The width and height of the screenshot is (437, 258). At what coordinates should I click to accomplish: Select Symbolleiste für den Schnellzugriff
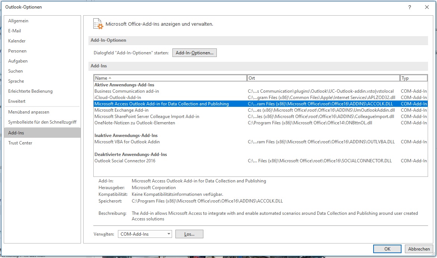pos(43,122)
